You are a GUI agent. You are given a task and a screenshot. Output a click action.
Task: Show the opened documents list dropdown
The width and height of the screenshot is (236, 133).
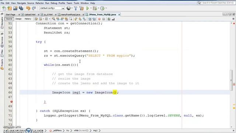coord(230,14)
